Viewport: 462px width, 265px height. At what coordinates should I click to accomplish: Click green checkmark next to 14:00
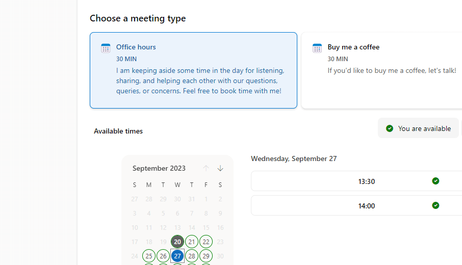[x=435, y=205]
